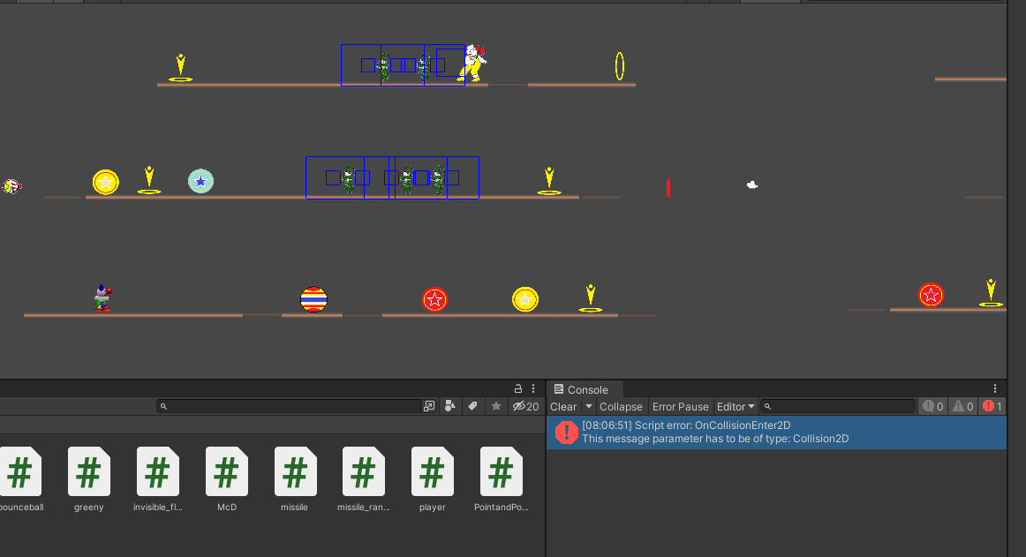Select the McD script asset
The width and height of the screenshot is (1026, 557).
pyautogui.click(x=226, y=480)
